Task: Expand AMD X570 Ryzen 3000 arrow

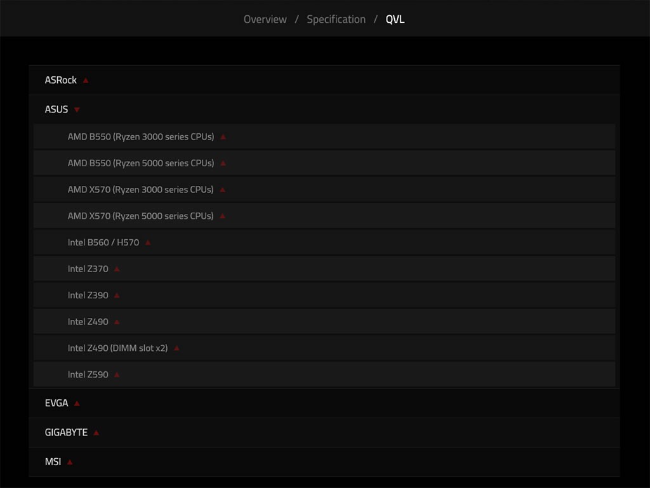Action: point(223,190)
